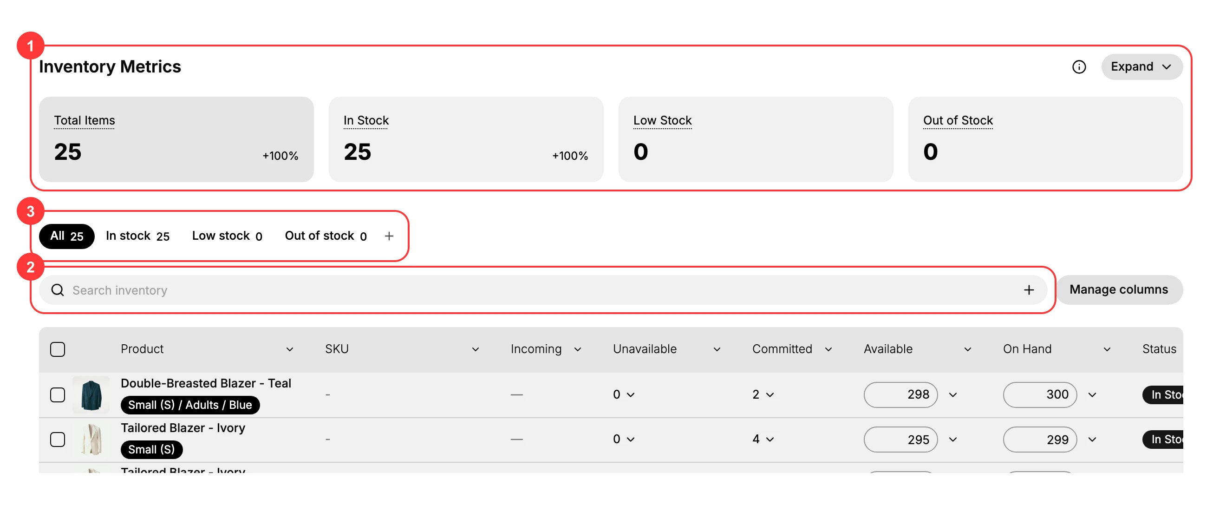The height and width of the screenshot is (512, 1226).
Task: Click the In Stock badge on the Teal blazer row
Action: click(1163, 394)
